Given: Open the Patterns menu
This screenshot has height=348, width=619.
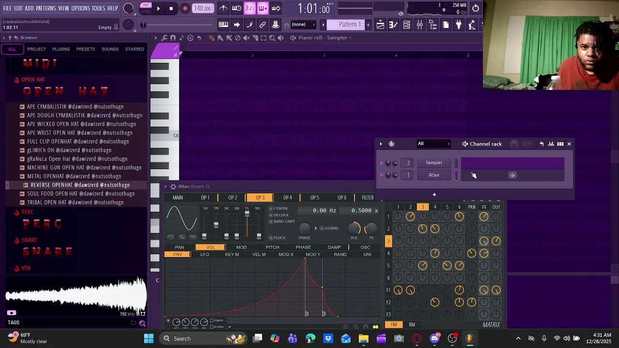Looking at the screenshot, I should tap(46, 8).
